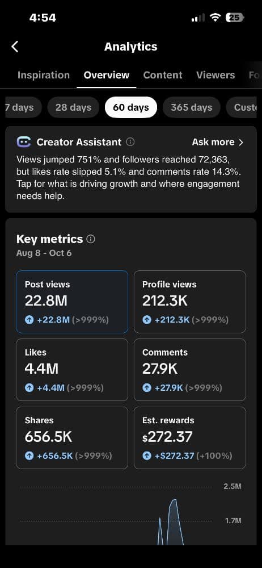
Task: Open the Creator Assistant info icon
Action: click(130, 142)
